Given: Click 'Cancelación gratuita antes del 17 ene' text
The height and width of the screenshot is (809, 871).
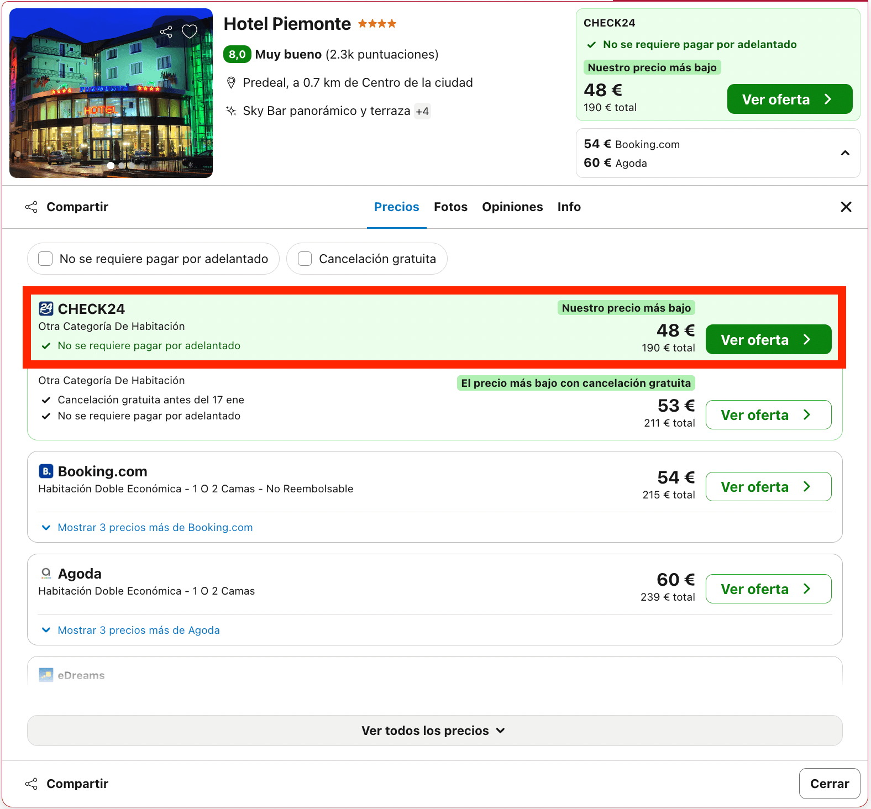Looking at the screenshot, I should point(151,400).
